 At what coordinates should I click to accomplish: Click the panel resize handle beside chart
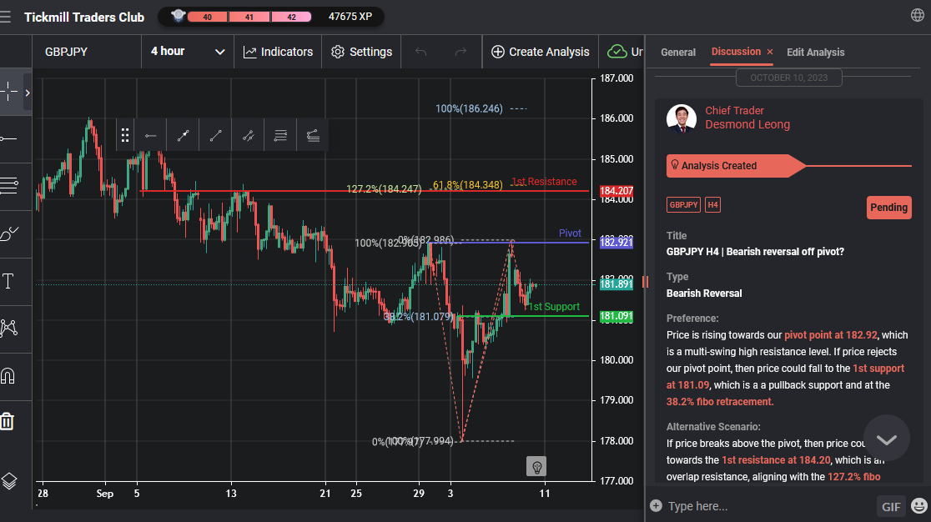[x=646, y=282]
